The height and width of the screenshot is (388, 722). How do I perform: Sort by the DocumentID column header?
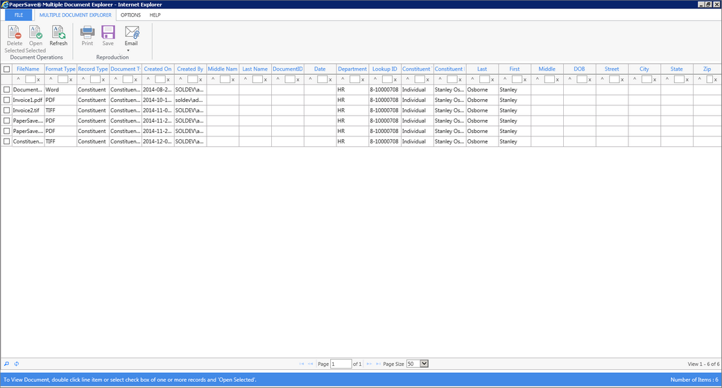tap(287, 69)
